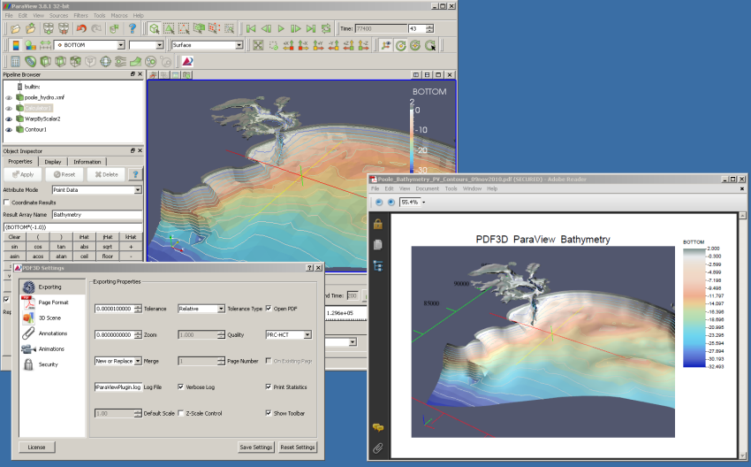Open the Security lock panel in Adobe Reader

tap(377, 224)
